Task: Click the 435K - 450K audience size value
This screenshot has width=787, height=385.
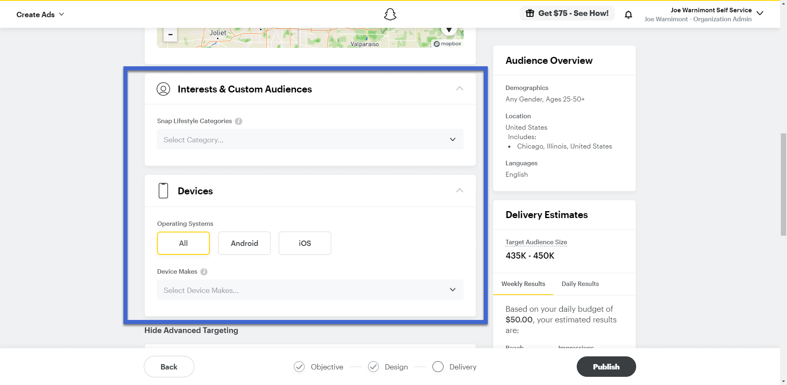Action: pyautogui.click(x=530, y=256)
